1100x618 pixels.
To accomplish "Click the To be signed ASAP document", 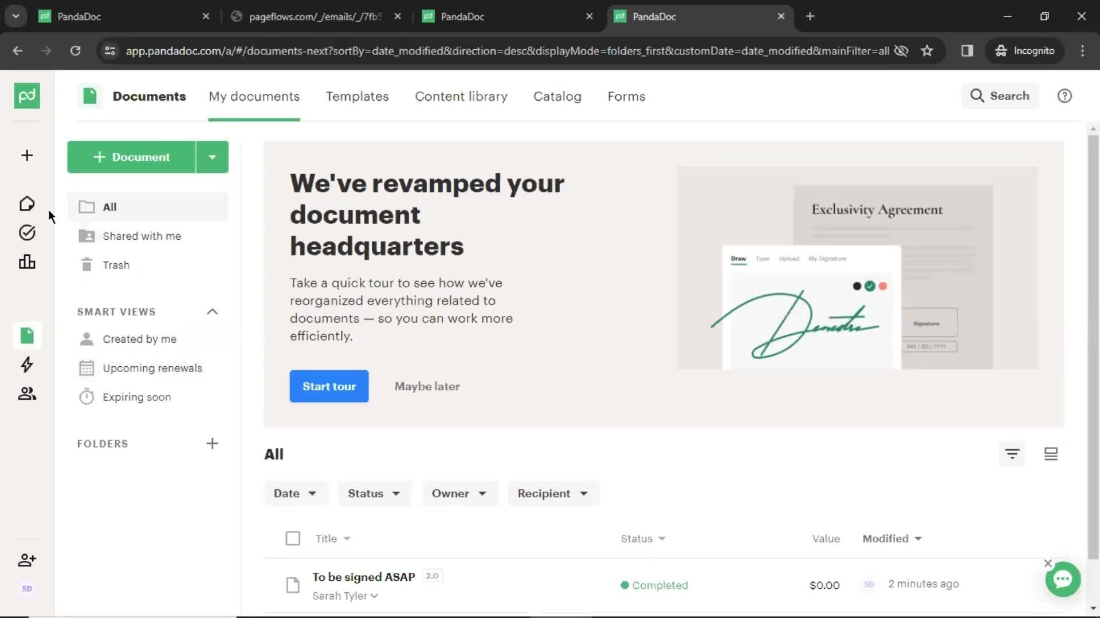I will tap(363, 576).
